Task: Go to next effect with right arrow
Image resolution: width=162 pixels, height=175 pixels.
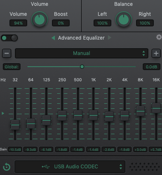Action: [110, 37]
